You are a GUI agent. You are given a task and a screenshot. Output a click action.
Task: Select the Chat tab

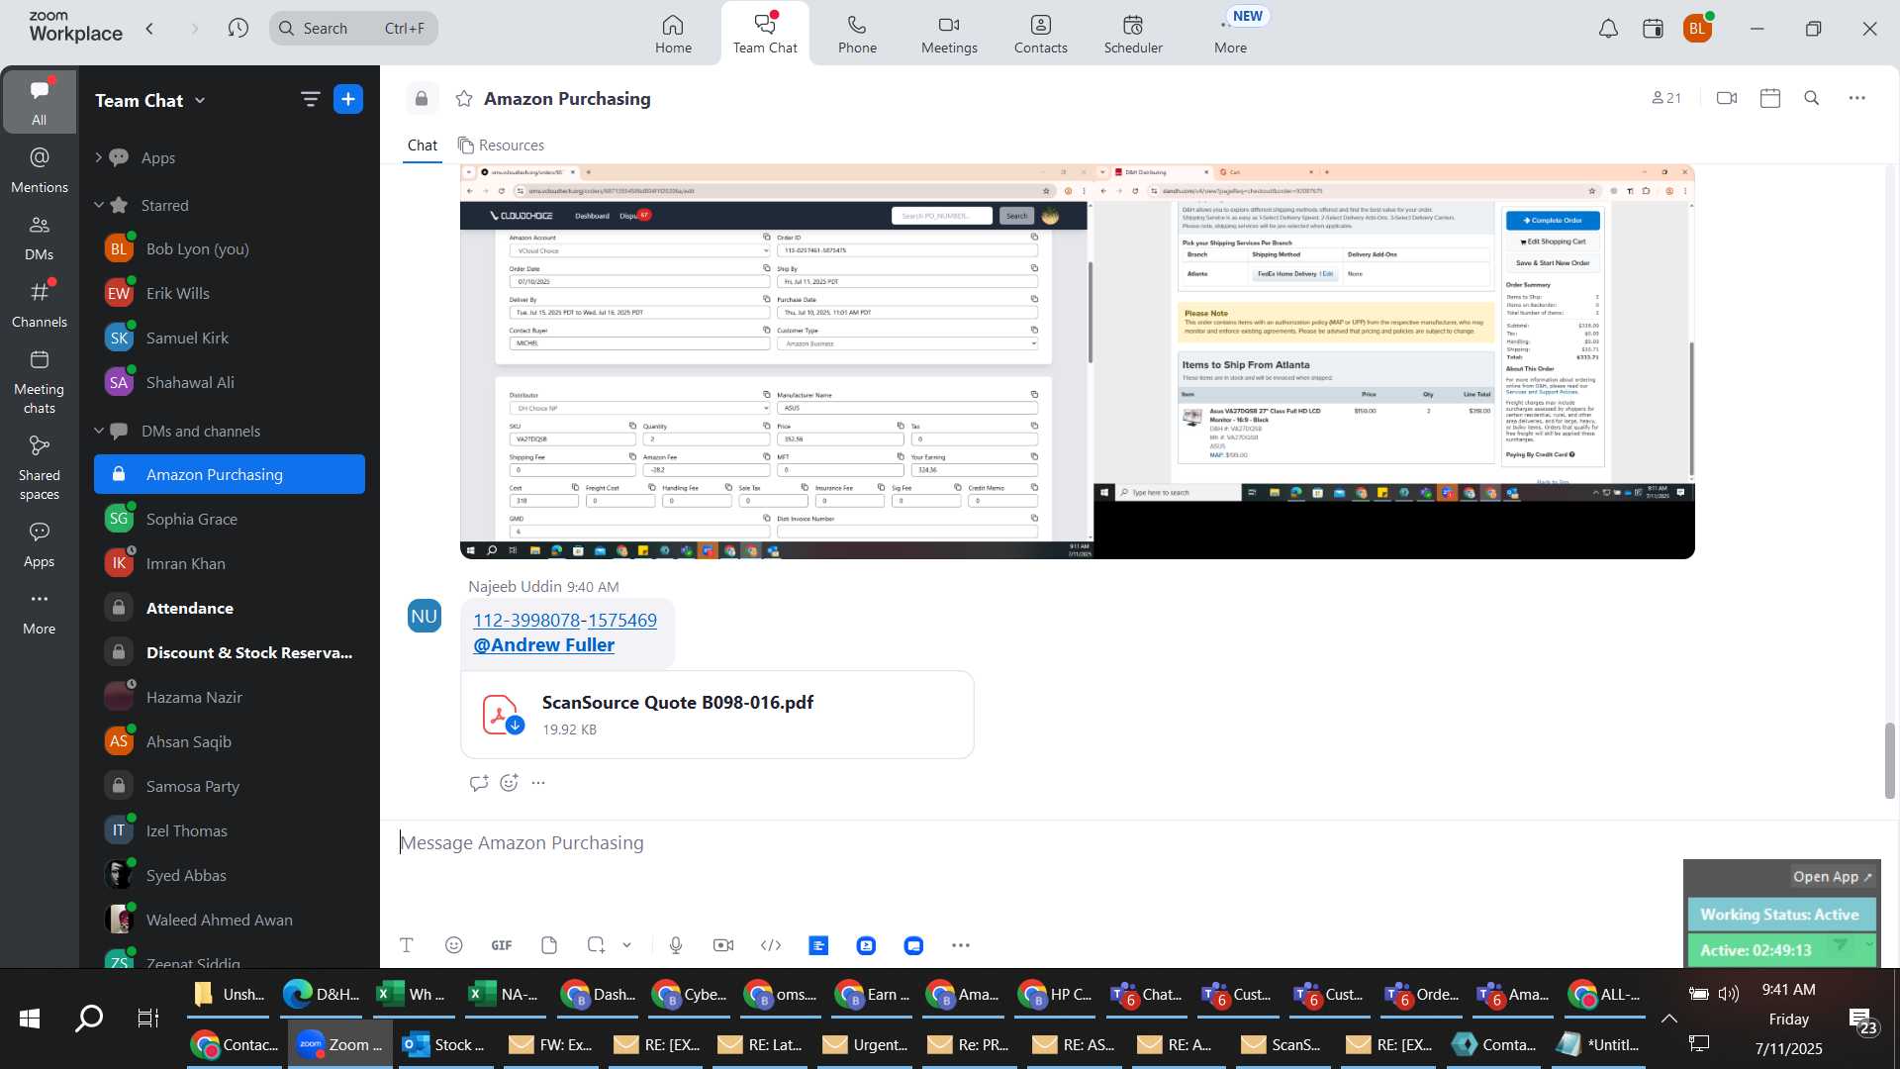[423, 146]
